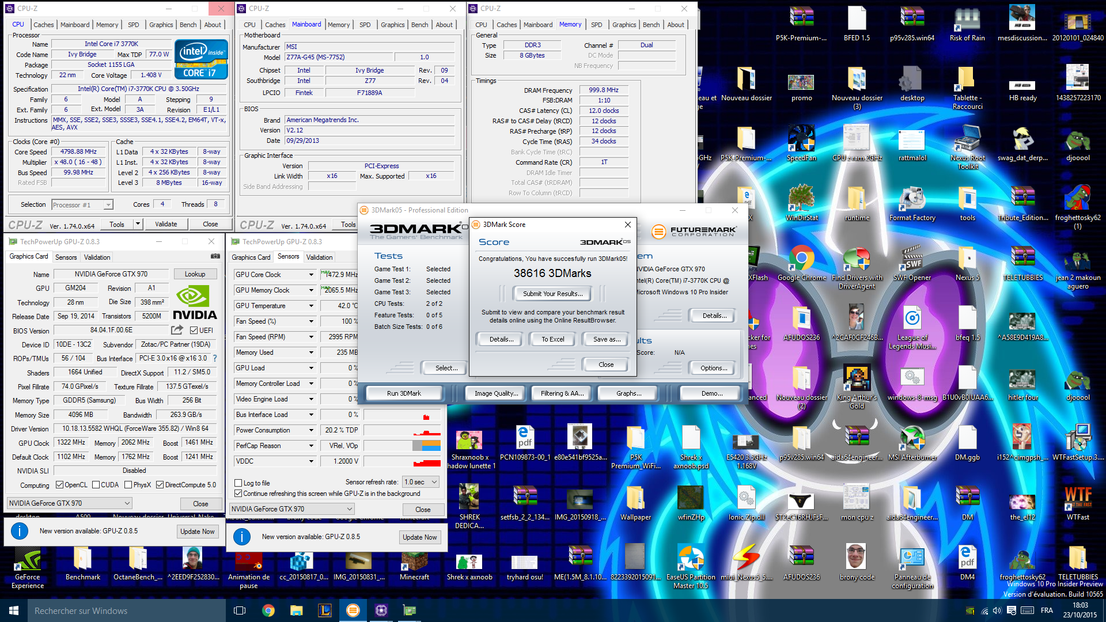
Task: Toggle PhysX checkbox in GPU-Z
Action: coord(128,485)
